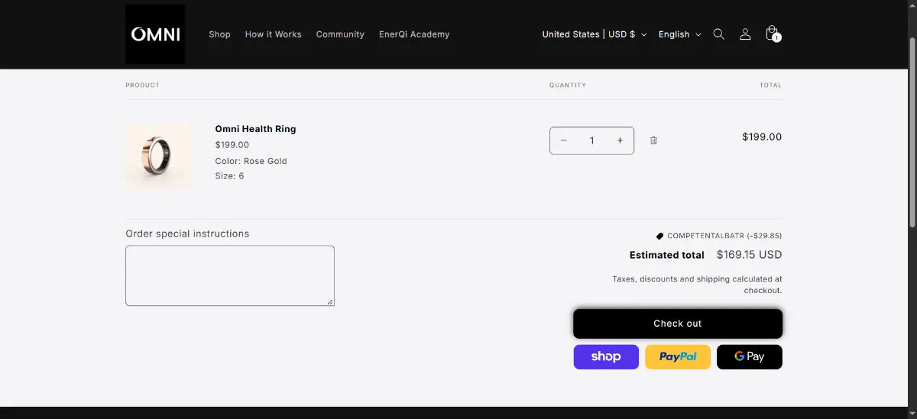Click the Color: Rose Gold text
This screenshot has height=419, width=917.
tap(251, 161)
